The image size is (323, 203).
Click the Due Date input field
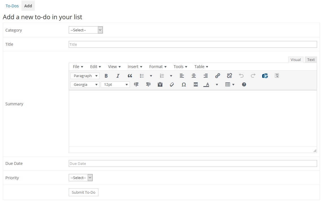193,163
